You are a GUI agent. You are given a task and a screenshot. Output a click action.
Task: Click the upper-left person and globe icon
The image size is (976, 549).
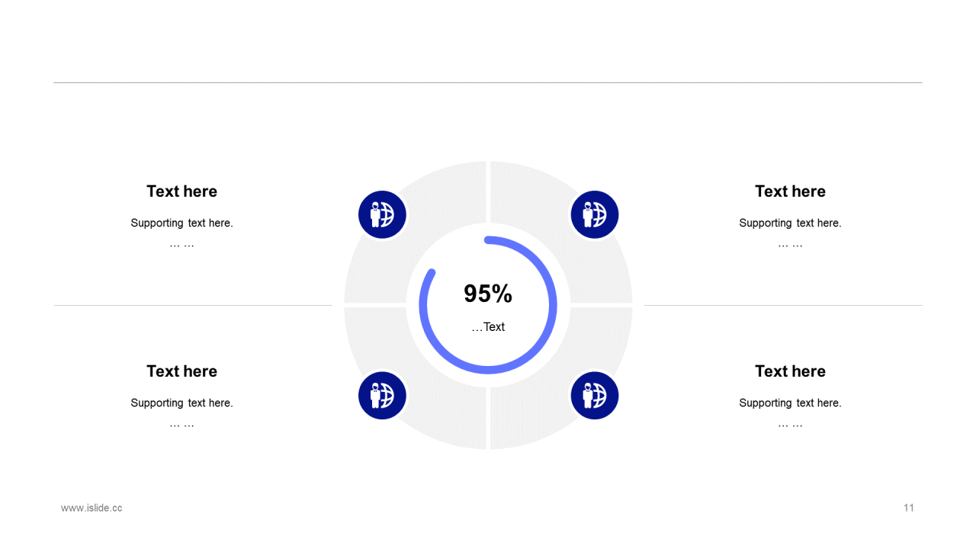382,214
